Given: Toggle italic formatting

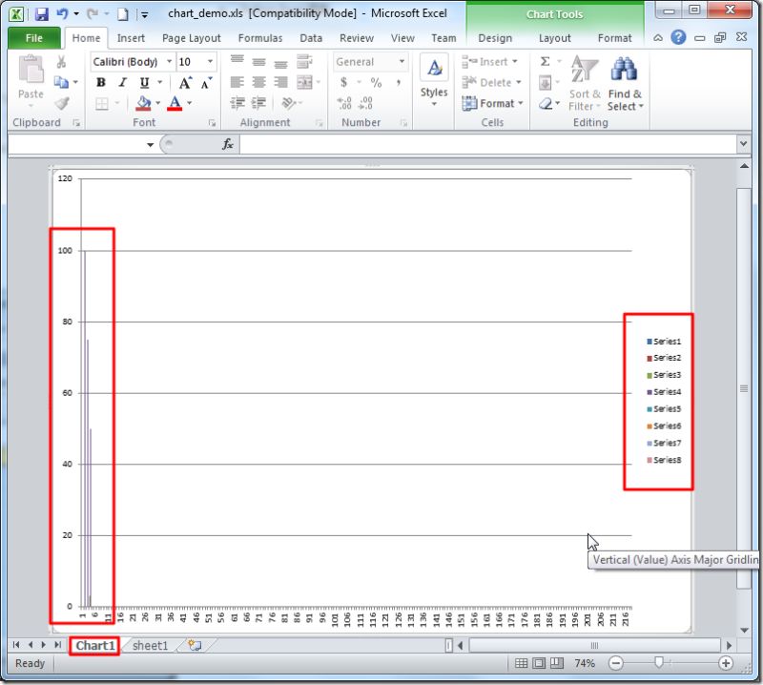Looking at the screenshot, I should click(x=121, y=82).
